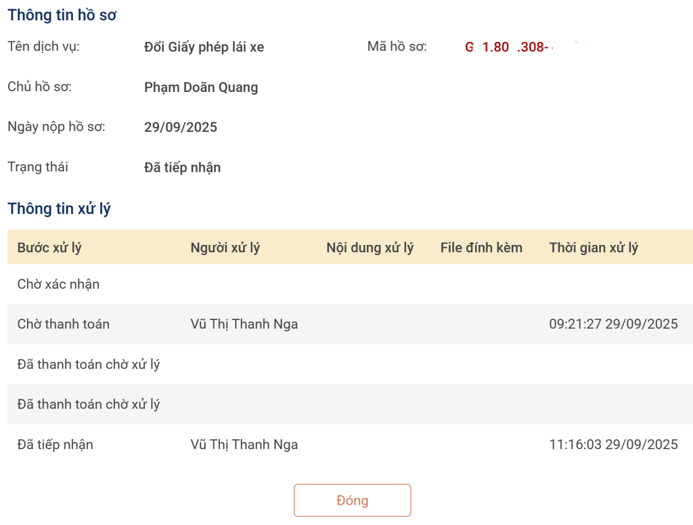Click the Ngày nộp hồ sơ date value
The height and width of the screenshot is (525, 693).
[181, 127]
